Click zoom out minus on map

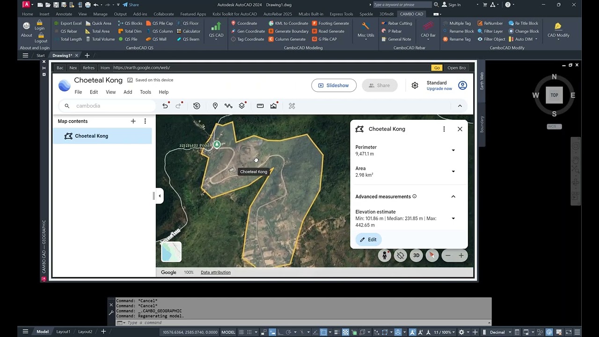tap(448, 256)
